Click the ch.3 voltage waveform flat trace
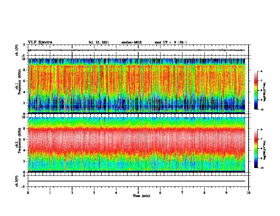The width and height of the screenshot is (280, 216). tap(136, 181)
